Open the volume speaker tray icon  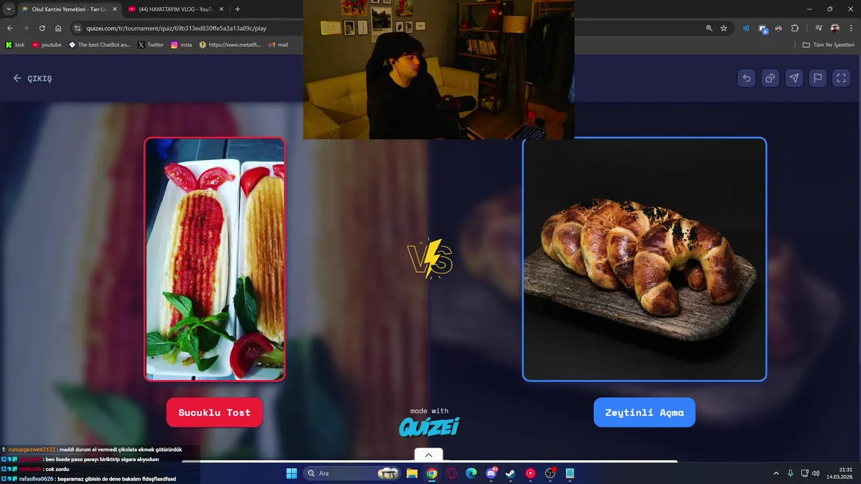816,473
